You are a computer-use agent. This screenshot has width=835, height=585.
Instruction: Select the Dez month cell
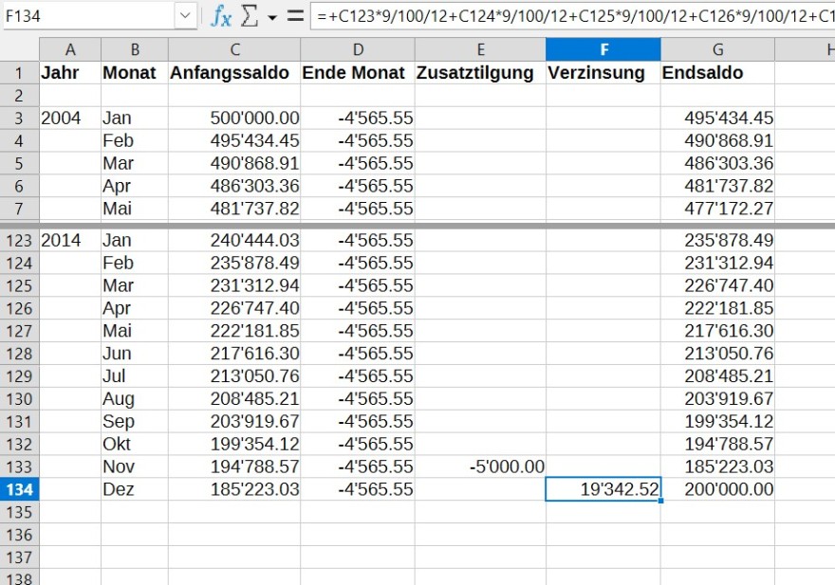pos(134,489)
